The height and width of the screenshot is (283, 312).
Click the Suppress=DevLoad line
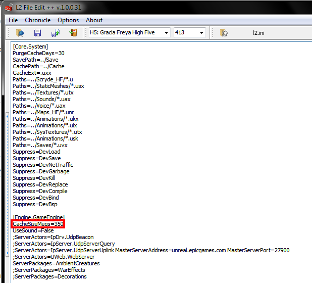pos(36,152)
